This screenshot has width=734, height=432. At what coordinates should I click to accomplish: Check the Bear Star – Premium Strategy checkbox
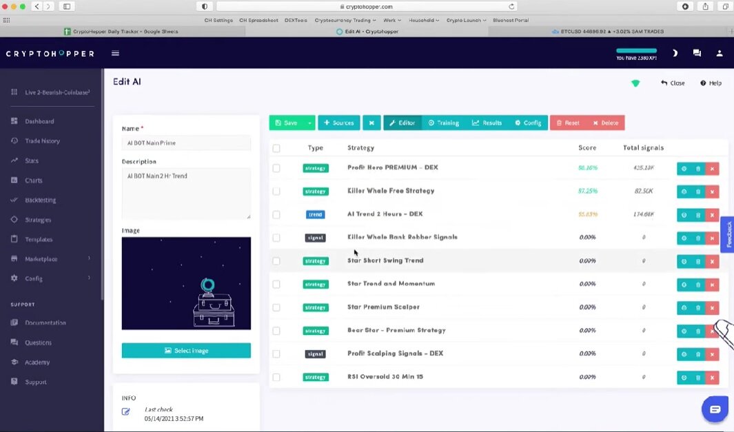(276, 331)
